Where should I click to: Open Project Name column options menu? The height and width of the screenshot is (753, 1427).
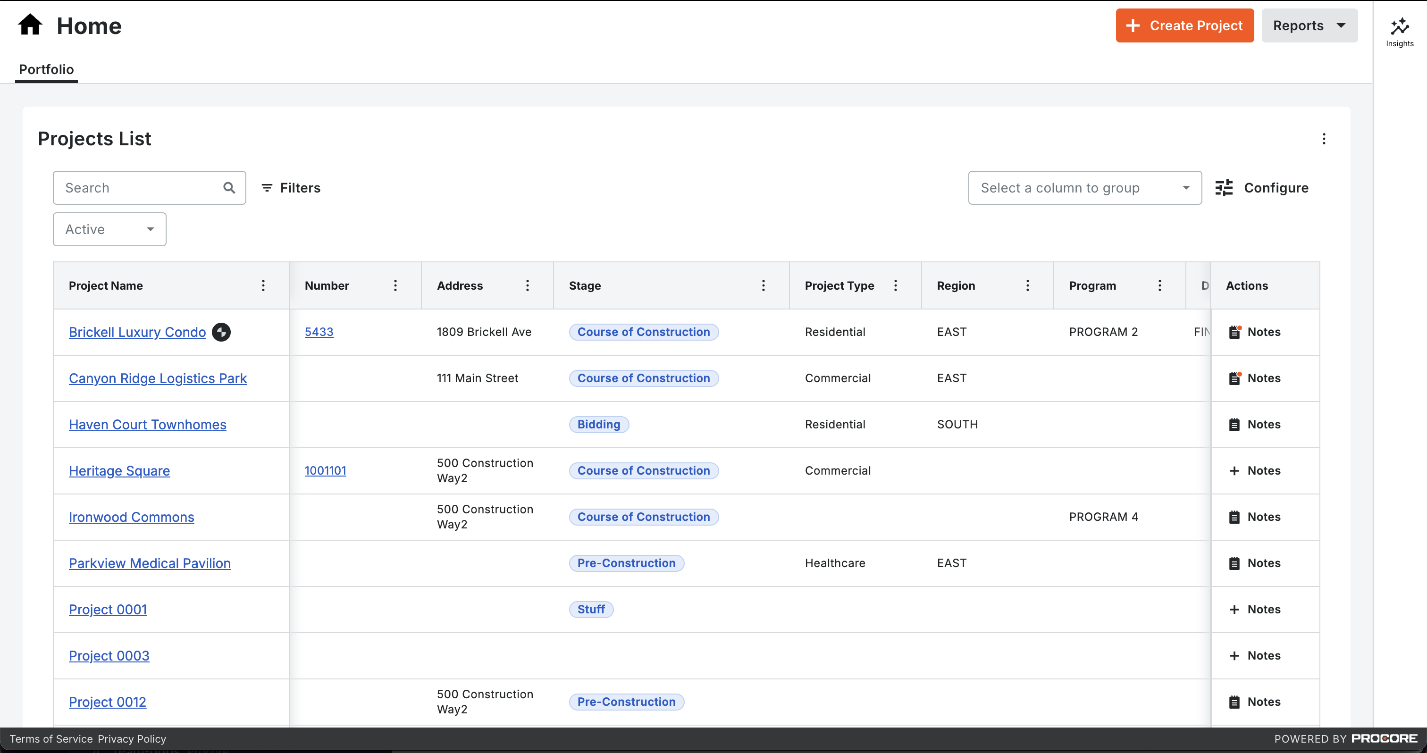click(263, 286)
